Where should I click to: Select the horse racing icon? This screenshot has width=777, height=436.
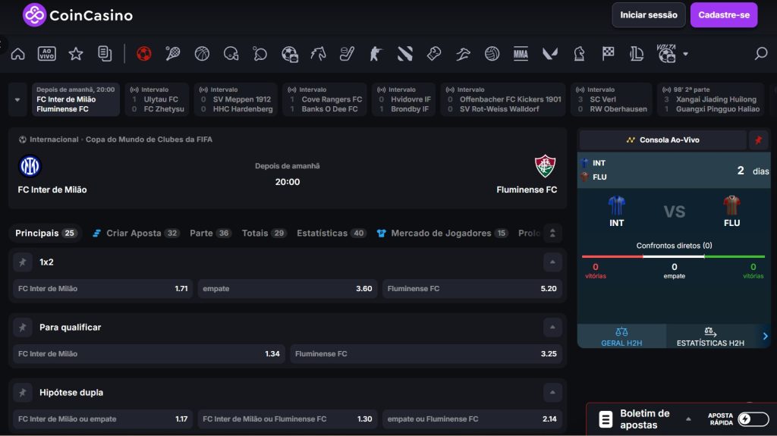click(318, 54)
